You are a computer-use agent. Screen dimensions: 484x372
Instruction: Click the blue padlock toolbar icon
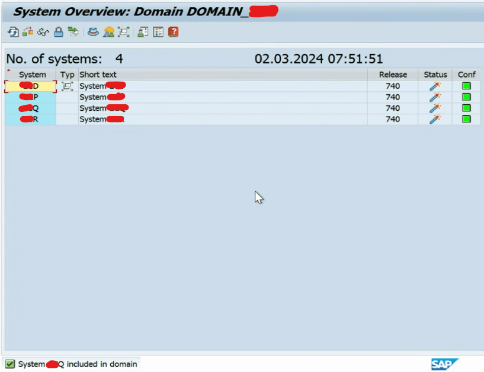coord(58,32)
